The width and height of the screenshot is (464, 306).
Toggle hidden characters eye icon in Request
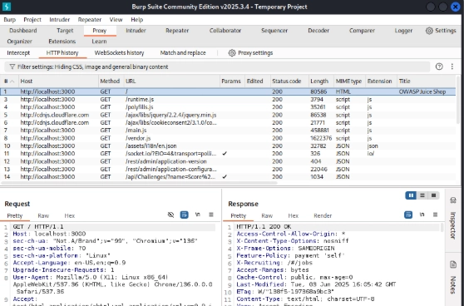tap(170, 215)
